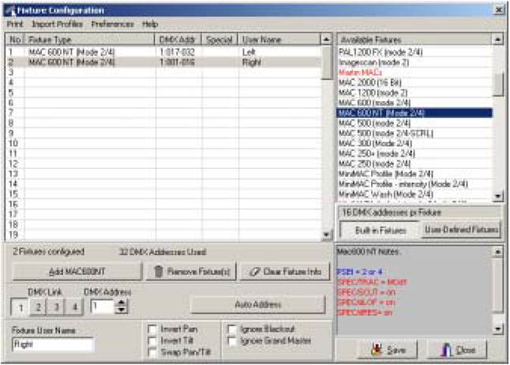This screenshot has height=365, width=510.
Task: Select MAC 2000 (16 Bit) fixture
Action: click(x=414, y=82)
